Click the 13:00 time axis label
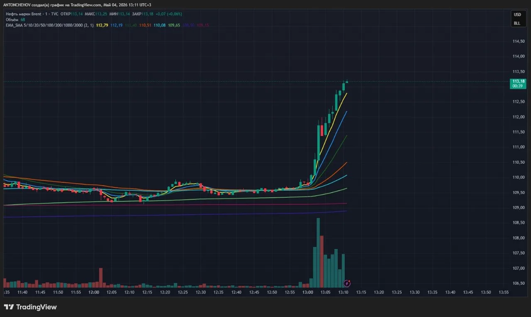 (308, 293)
